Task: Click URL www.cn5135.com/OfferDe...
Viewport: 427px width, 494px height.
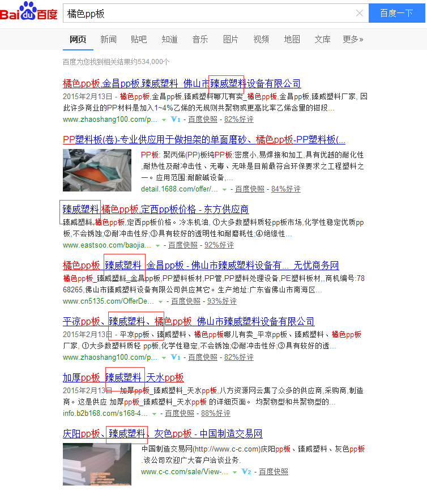Action: tap(108, 301)
